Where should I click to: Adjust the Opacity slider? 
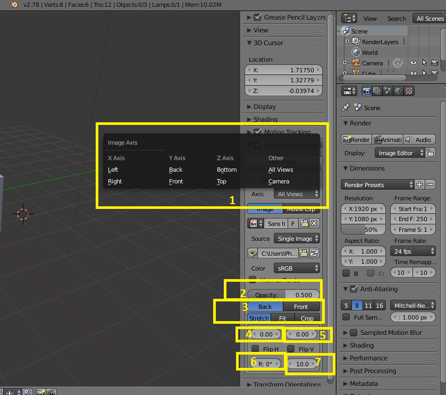pos(283,295)
